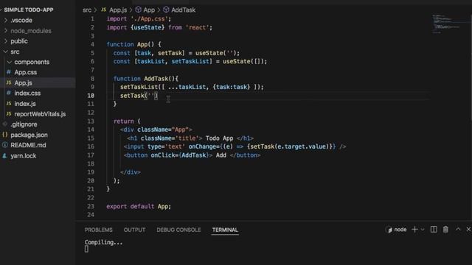This screenshot has width=472, height=265.
Task: Click App.js in the breadcrumb path
Action: [118, 10]
